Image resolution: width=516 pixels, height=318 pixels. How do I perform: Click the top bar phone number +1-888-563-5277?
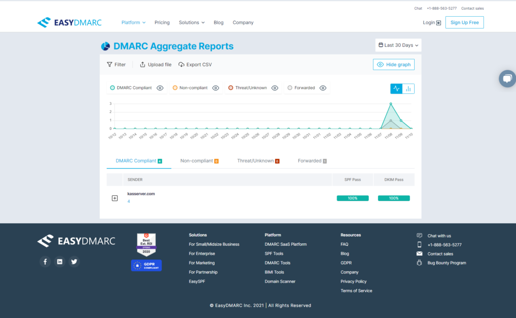point(441,8)
